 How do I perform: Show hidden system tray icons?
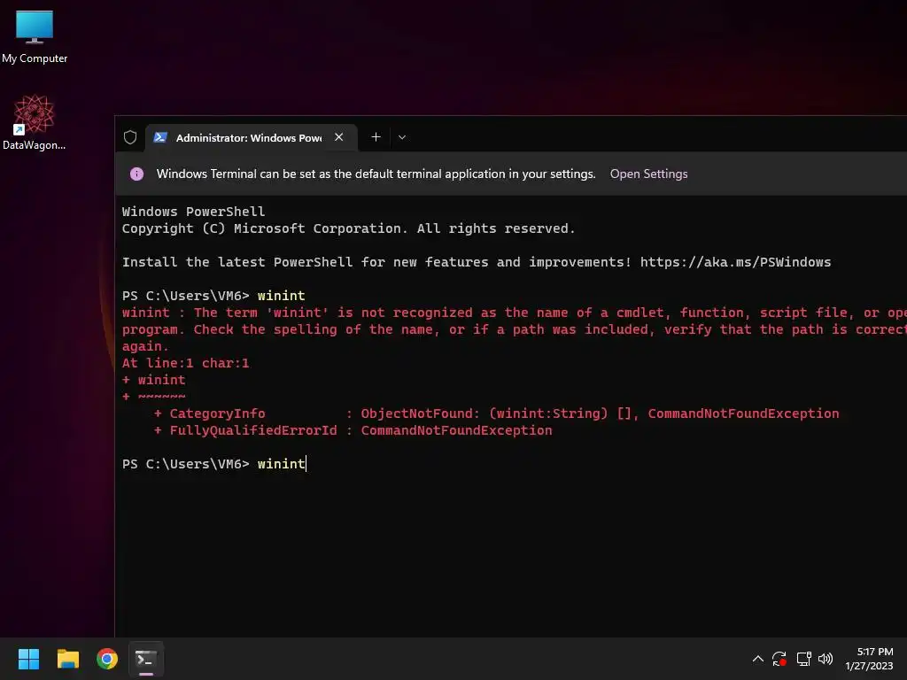(x=758, y=659)
